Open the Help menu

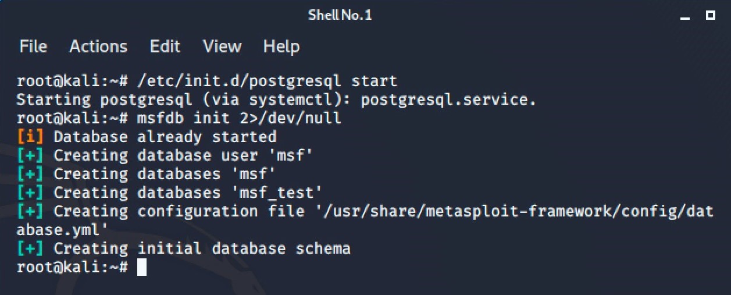tap(281, 47)
